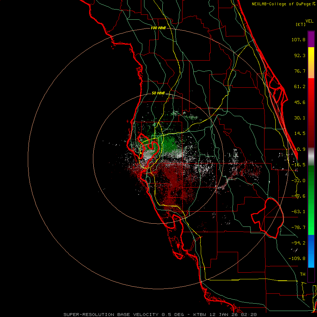Image resolution: width=317 pixels, height=317 pixels.
Task: Click the bright red segment of color bar
Action: [311, 113]
